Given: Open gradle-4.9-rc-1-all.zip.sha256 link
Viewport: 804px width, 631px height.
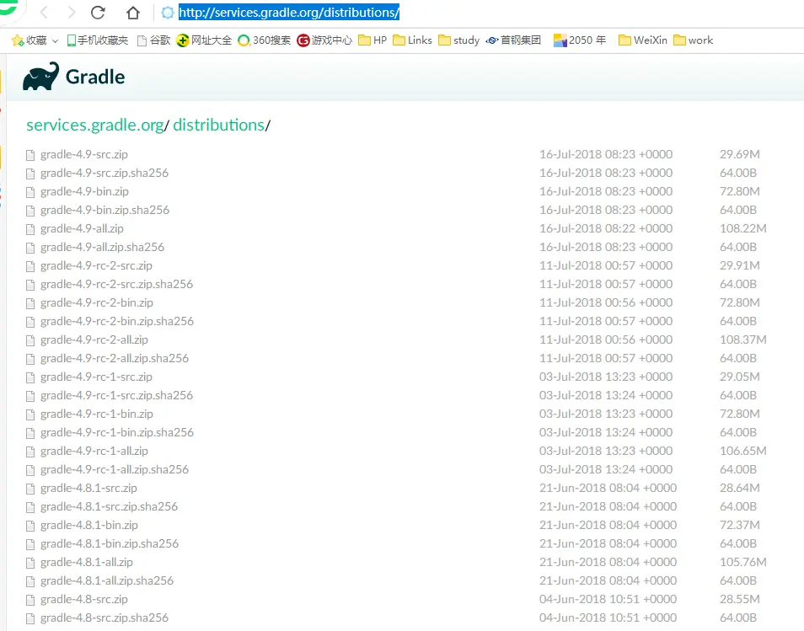Looking at the screenshot, I should click(115, 469).
